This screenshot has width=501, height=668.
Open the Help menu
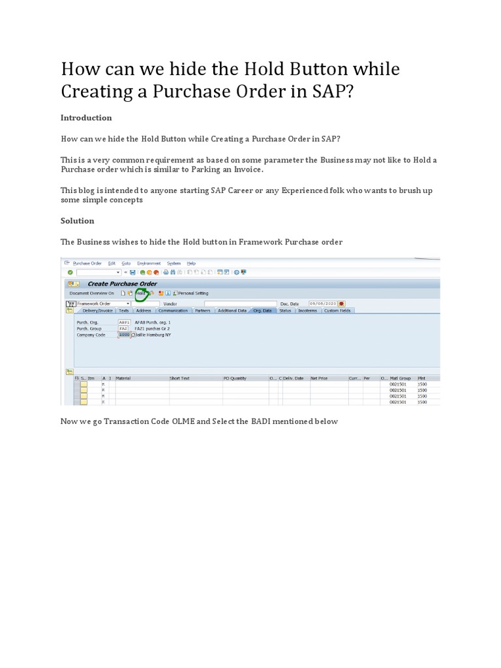(x=191, y=264)
